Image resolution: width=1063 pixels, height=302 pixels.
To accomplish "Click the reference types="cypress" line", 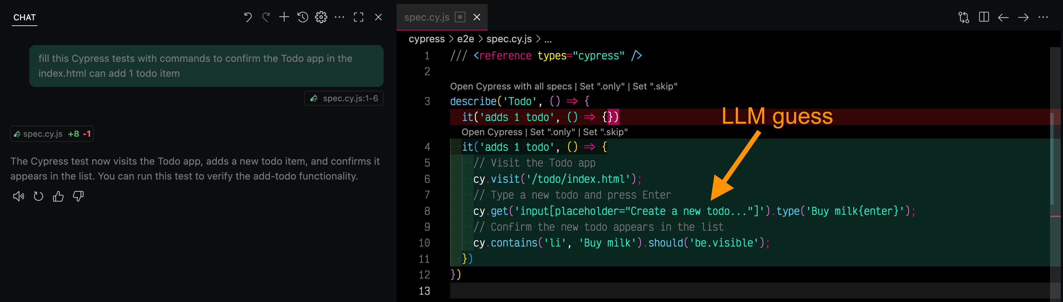I will coord(546,56).
